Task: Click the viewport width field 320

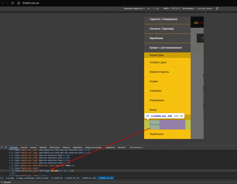Action: 148,9
